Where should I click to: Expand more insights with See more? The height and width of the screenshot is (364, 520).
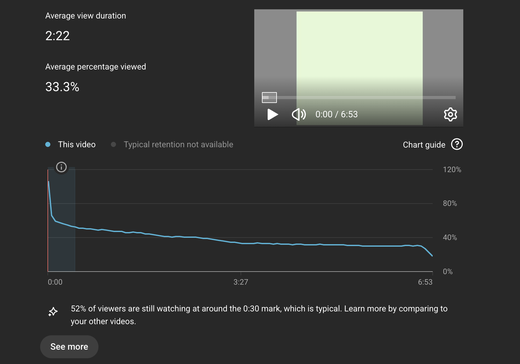coord(69,346)
